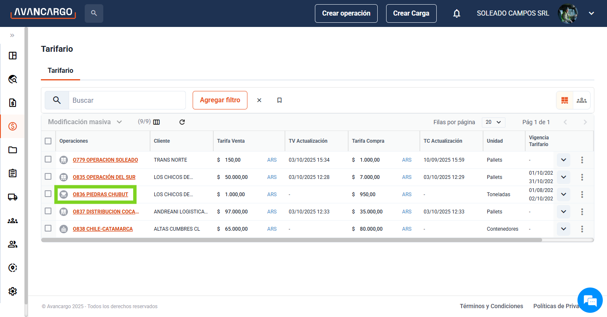
Task: Open the Filas por página dropdown
Action: tap(493, 122)
